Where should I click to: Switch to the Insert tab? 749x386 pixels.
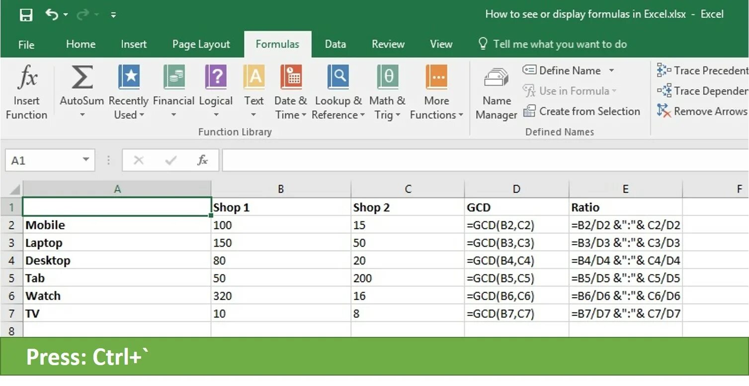pyautogui.click(x=134, y=44)
